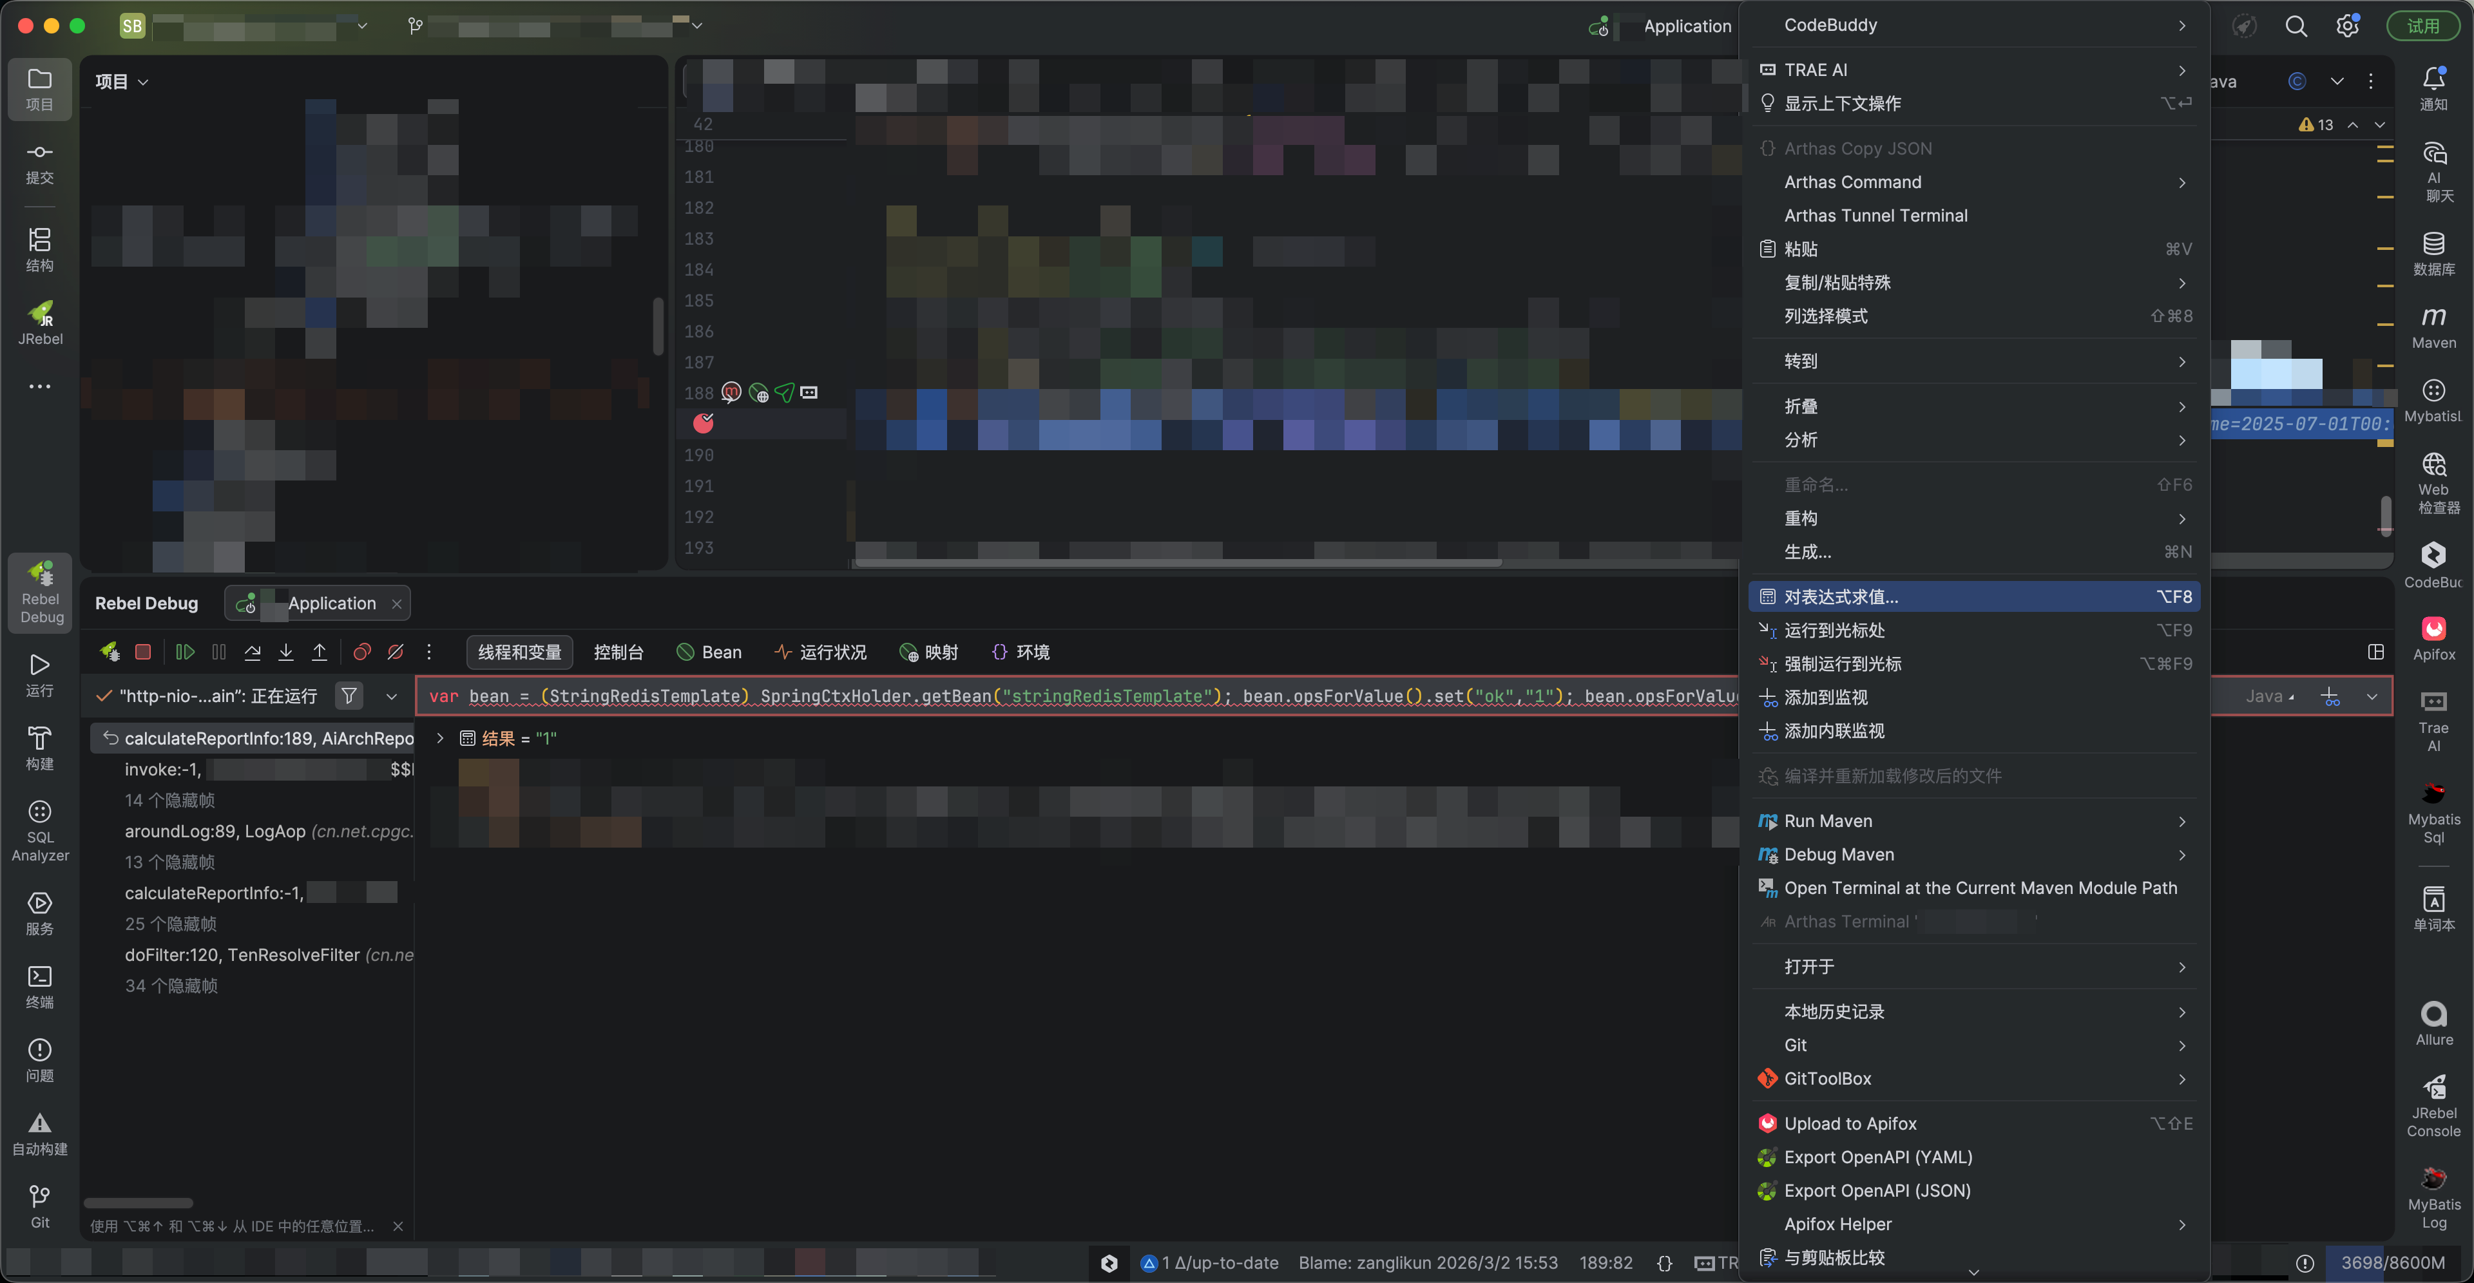Toggle the thread filter funnel button
The width and height of the screenshot is (2474, 1283).
point(350,695)
